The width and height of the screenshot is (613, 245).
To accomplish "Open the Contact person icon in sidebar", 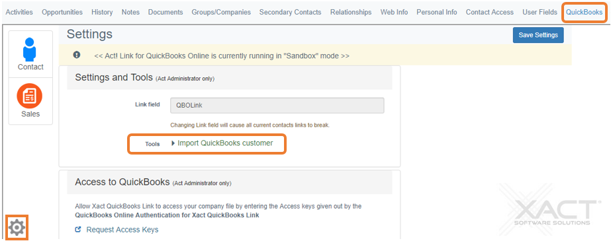I will (x=30, y=49).
